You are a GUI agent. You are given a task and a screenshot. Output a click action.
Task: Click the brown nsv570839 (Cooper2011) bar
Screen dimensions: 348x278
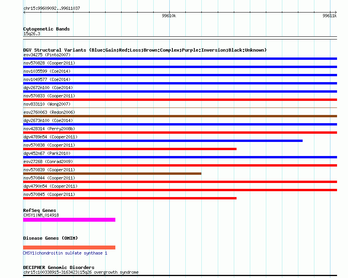coord(112,174)
